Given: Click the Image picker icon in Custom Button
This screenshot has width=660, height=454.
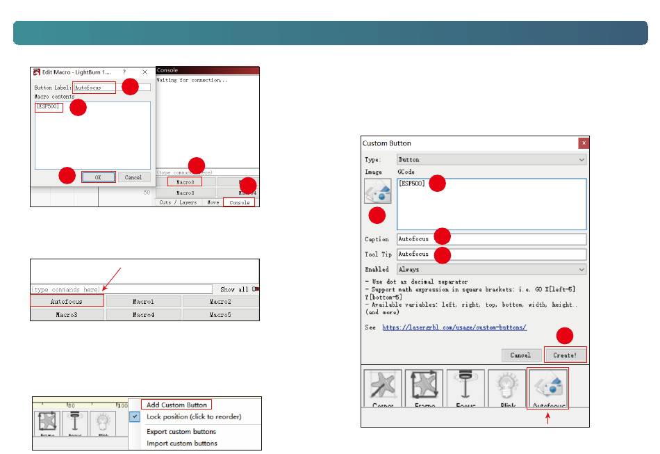Looking at the screenshot, I should pos(377,190).
